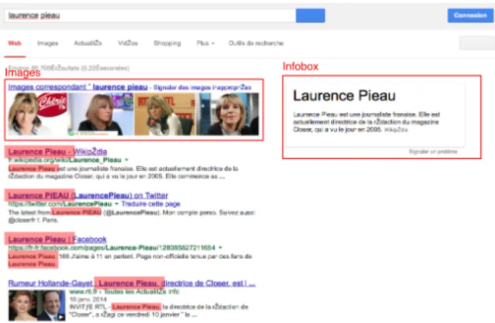The image size is (495, 323).
Task: Click the gray button under Connexion
Action: coord(476,43)
